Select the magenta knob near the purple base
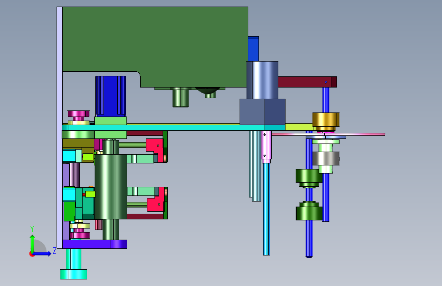This screenshot has height=286, width=442. point(80,235)
